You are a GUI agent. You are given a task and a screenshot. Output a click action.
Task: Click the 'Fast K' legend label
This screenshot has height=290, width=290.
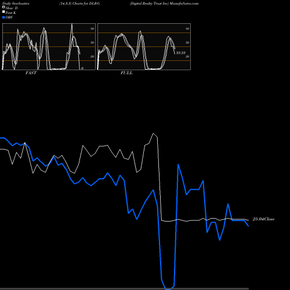pyautogui.click(x=11, y=13)
